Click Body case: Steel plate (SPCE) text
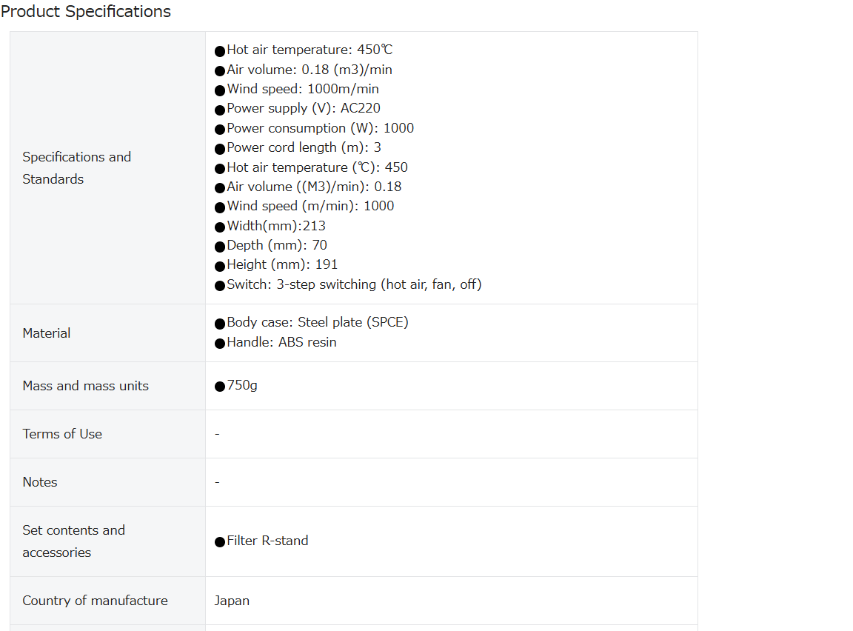 tap(312, 323)
